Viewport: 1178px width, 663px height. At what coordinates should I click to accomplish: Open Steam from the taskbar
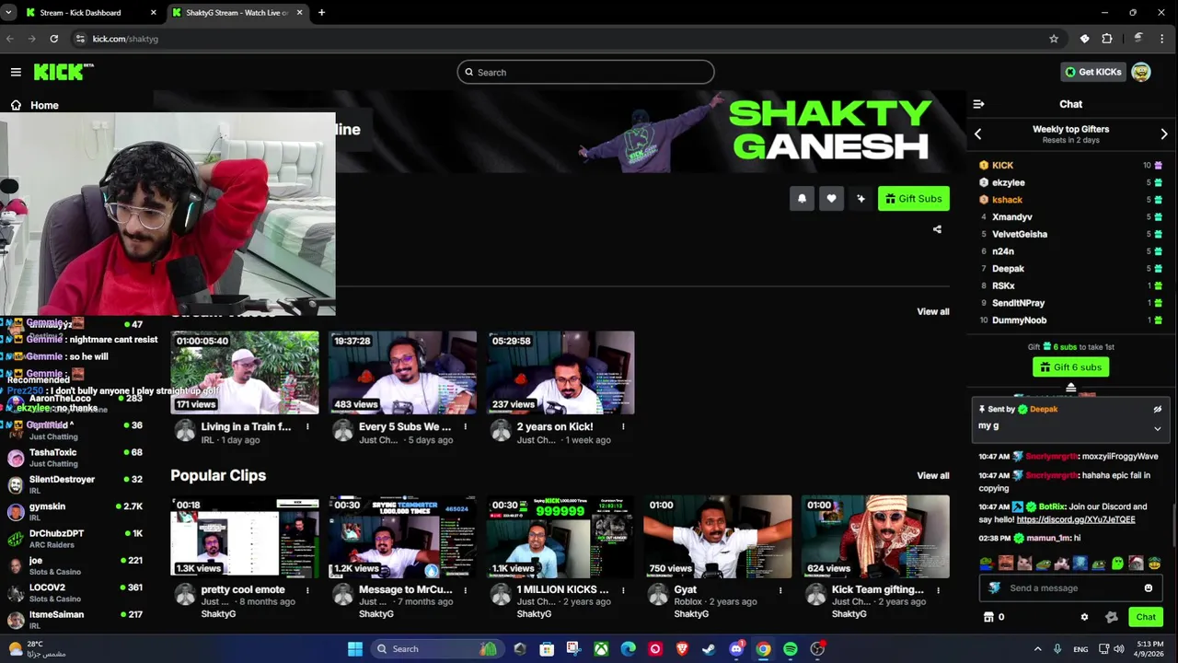709,649
